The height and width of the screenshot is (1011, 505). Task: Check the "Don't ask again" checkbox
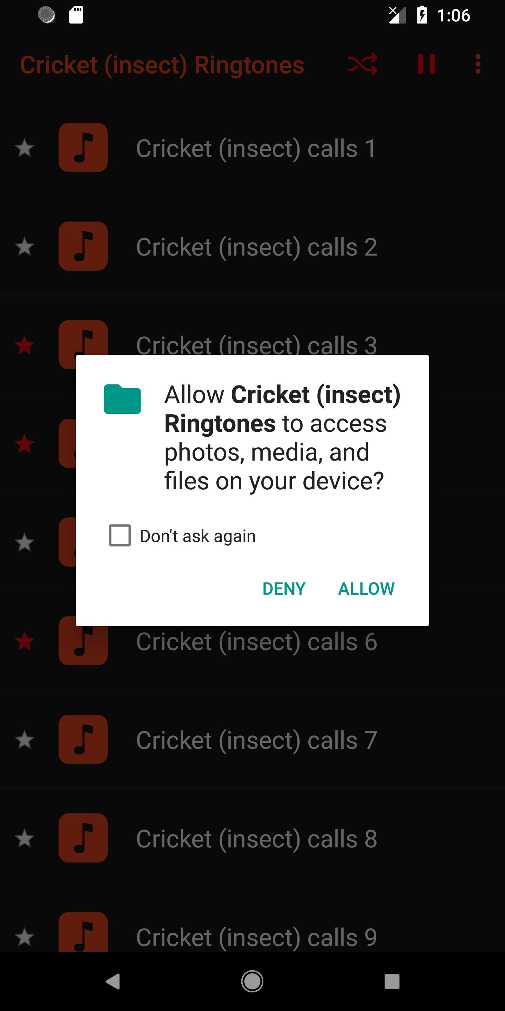[120, 535]
